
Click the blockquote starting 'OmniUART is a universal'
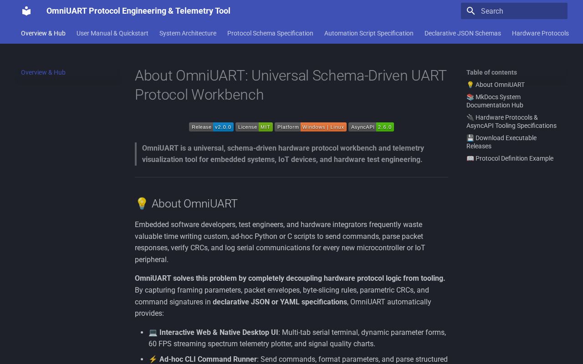[x=291, y=154]
